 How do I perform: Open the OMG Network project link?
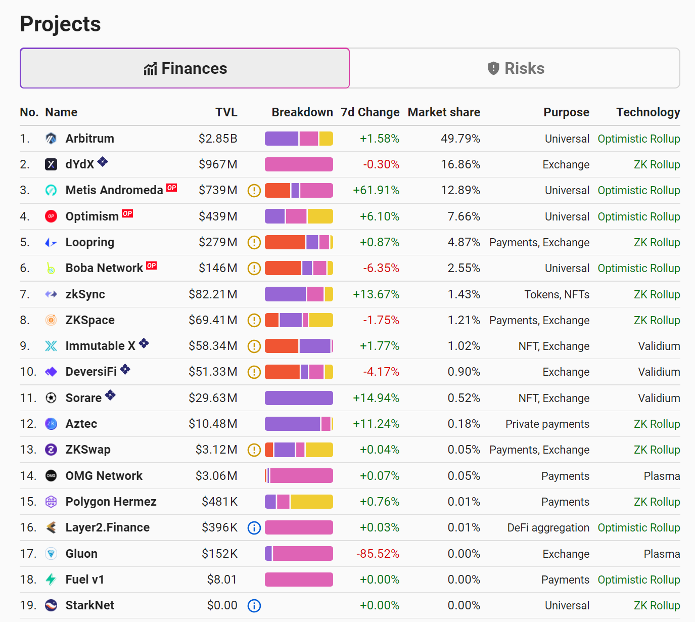[104, 476]
